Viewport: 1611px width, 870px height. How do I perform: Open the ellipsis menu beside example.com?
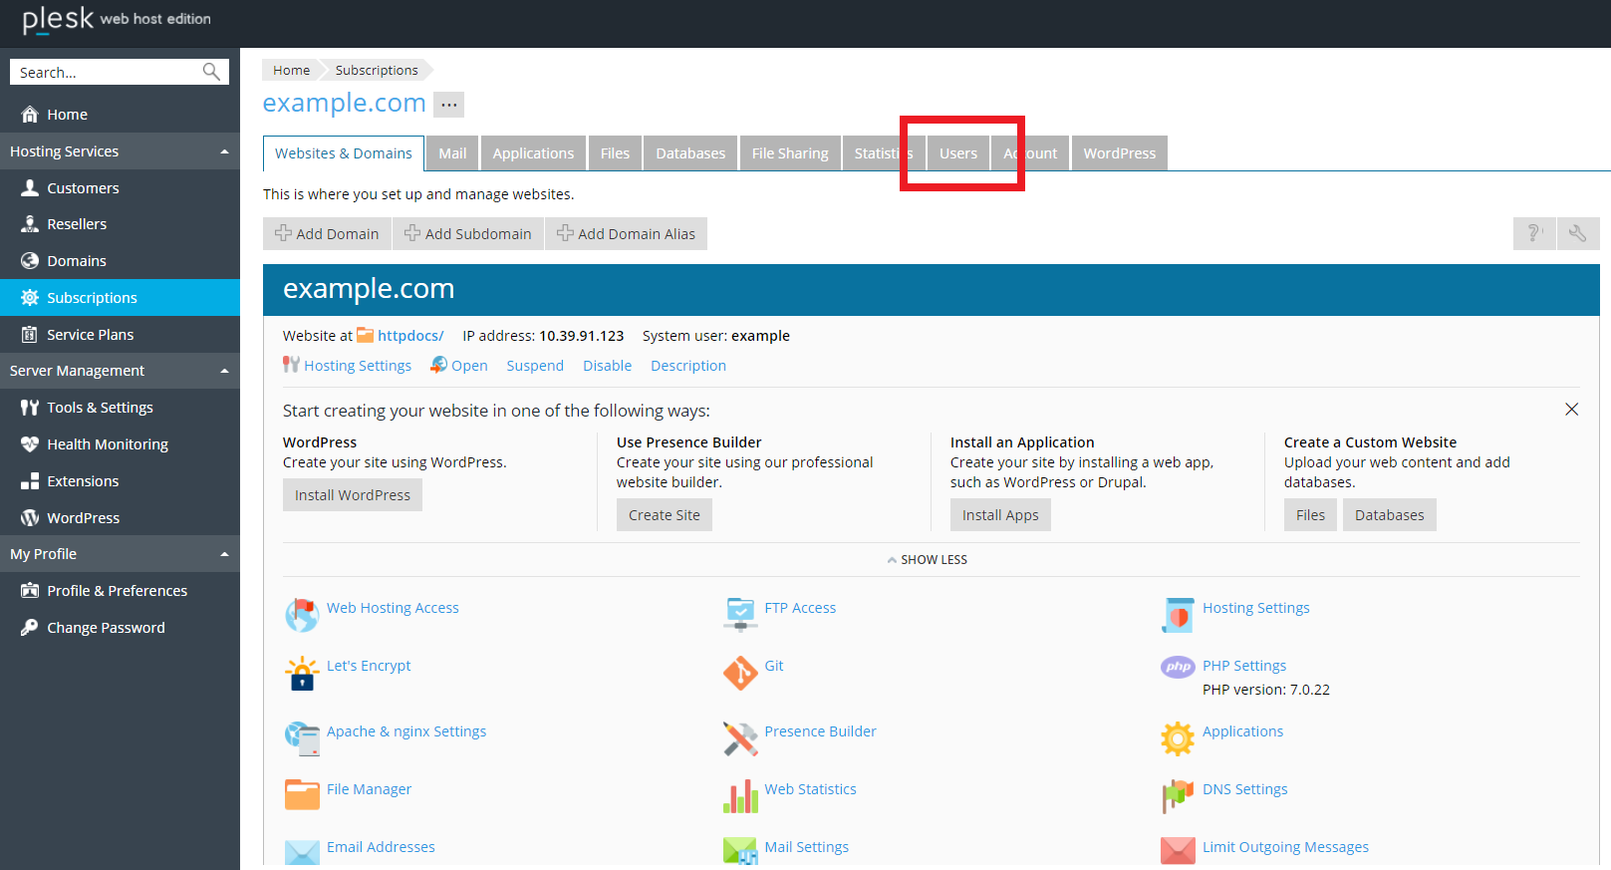click(449, 105)
